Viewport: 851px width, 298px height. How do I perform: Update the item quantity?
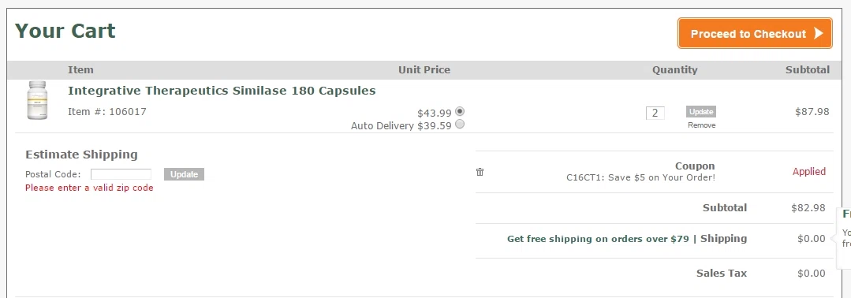(x=700, y=111)
